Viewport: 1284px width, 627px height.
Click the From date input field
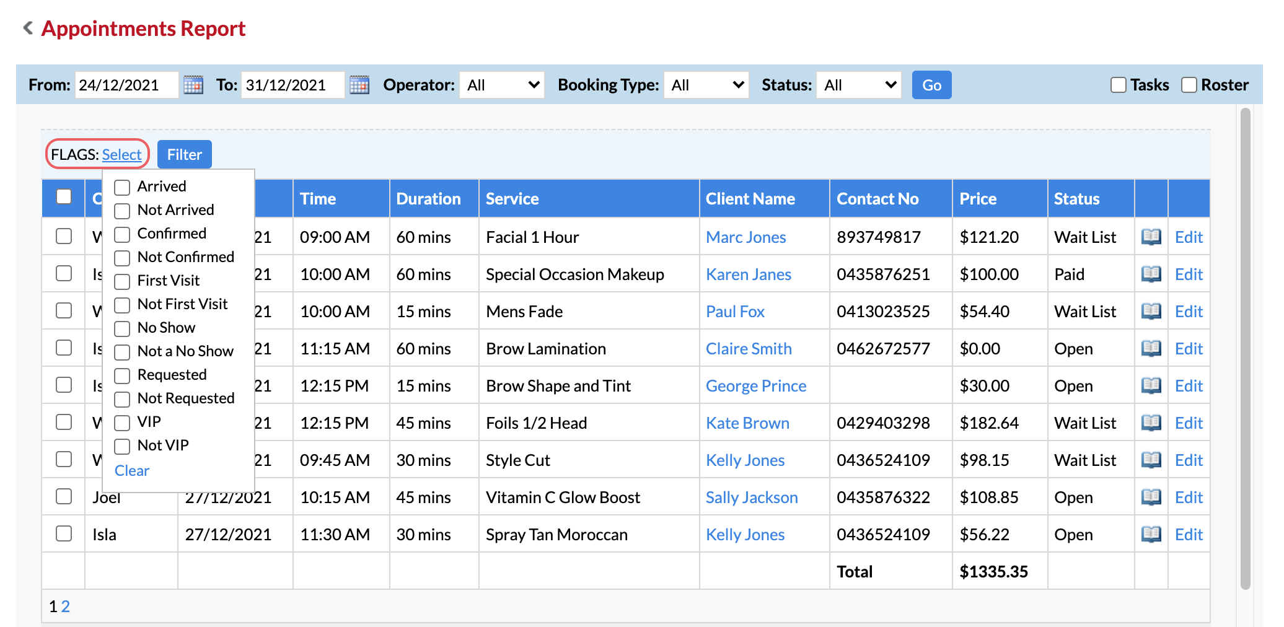click(x=126, y=85)
